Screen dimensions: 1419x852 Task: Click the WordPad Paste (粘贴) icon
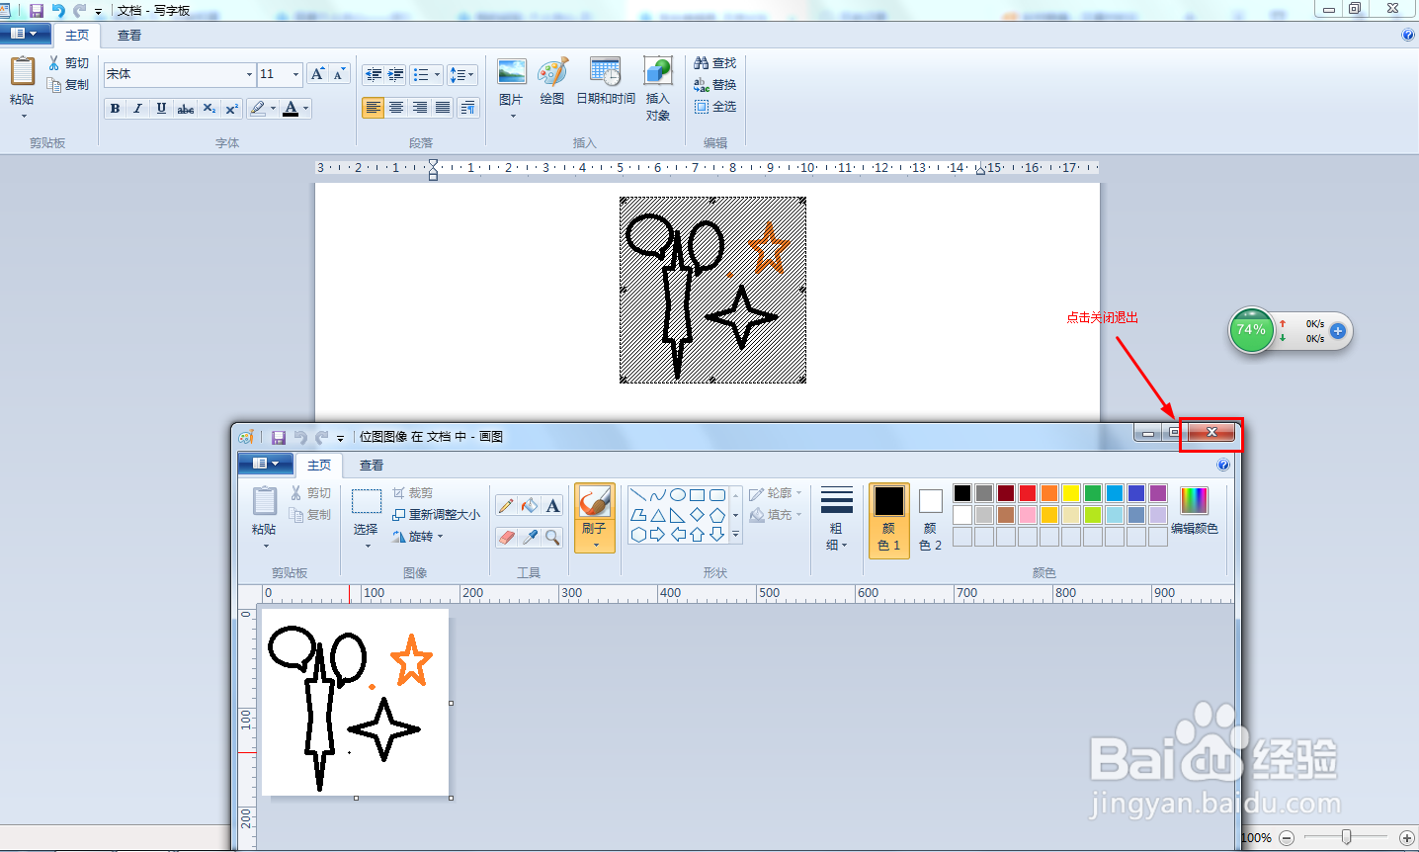point(23,72)
